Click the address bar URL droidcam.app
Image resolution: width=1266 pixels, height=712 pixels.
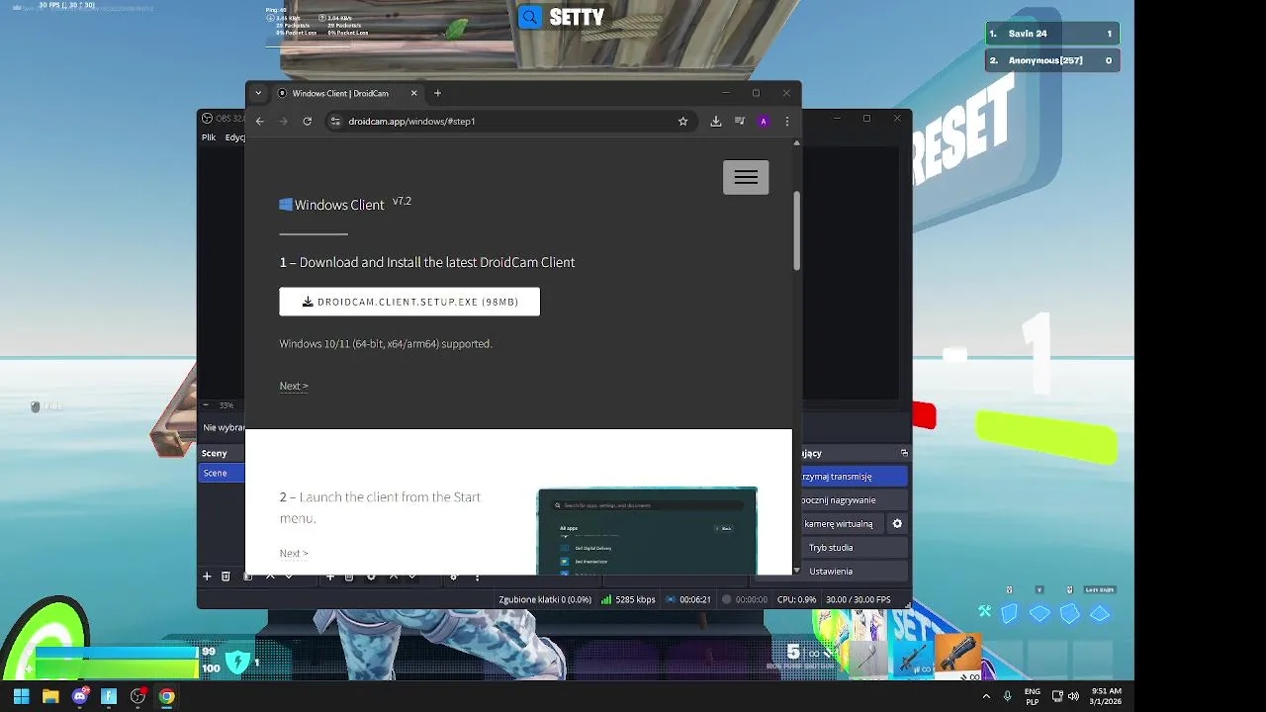pyautogui.click(x=411, y=121)
